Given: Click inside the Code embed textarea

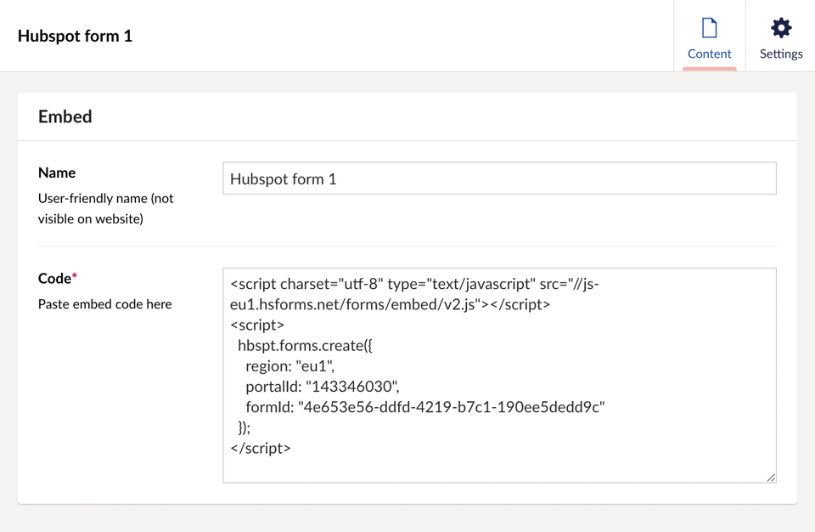Looking at the screenshot, I should click(x=499, y=374).
